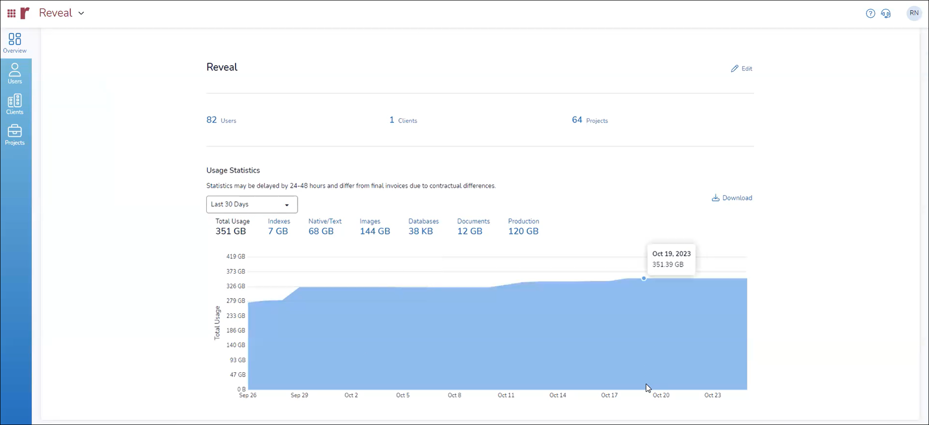Viewport: 929px width, 425px height.
Task: Click the Reveal logo icon
Action: point(25,13)
